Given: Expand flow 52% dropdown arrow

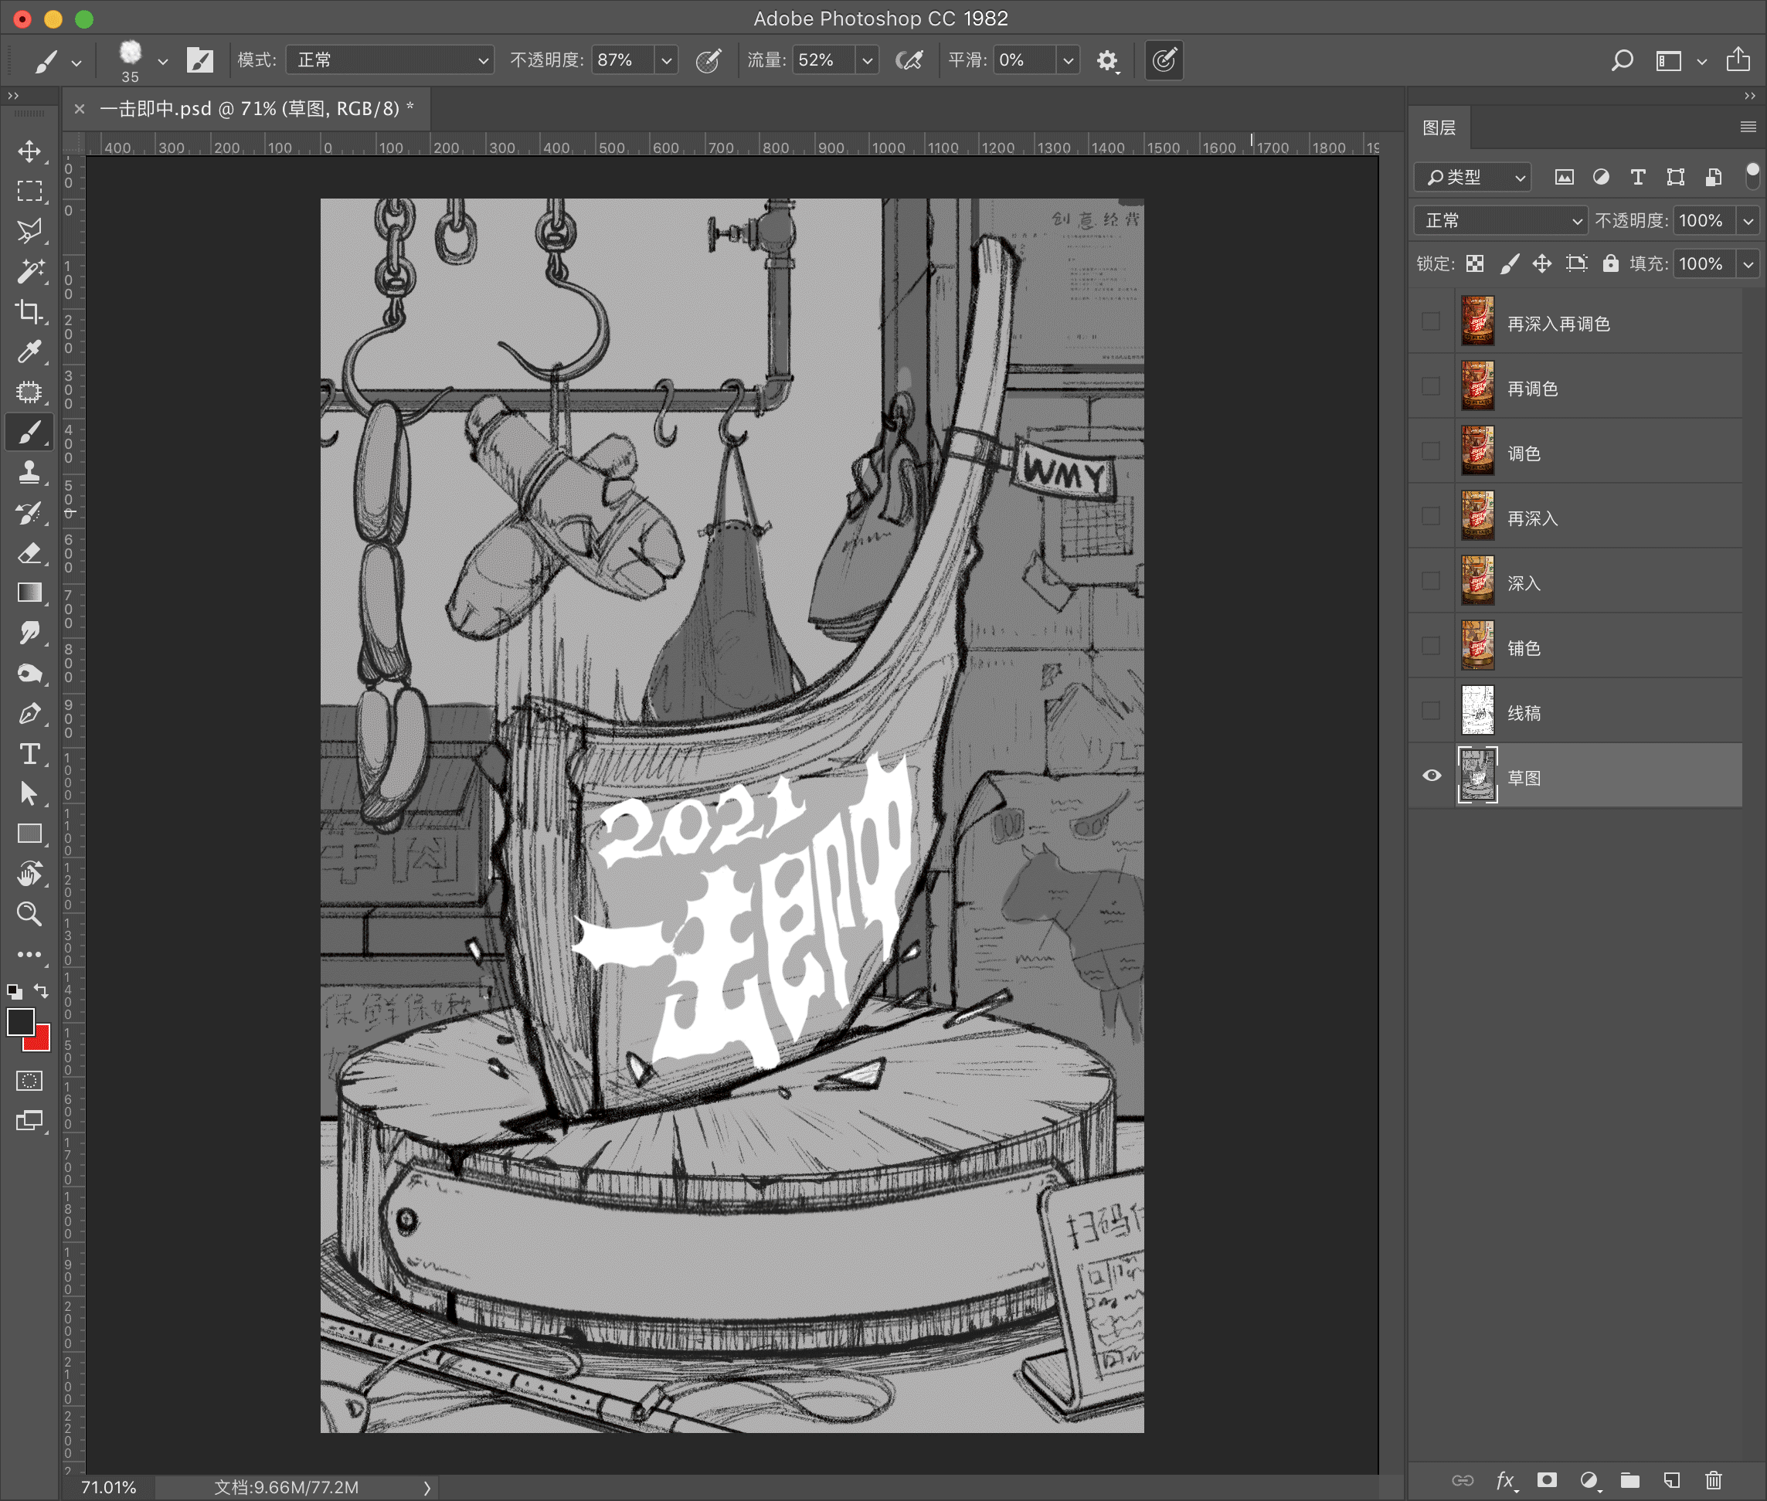Looking at the screenshot, I should pyautogui.click(x=868, y=60).
